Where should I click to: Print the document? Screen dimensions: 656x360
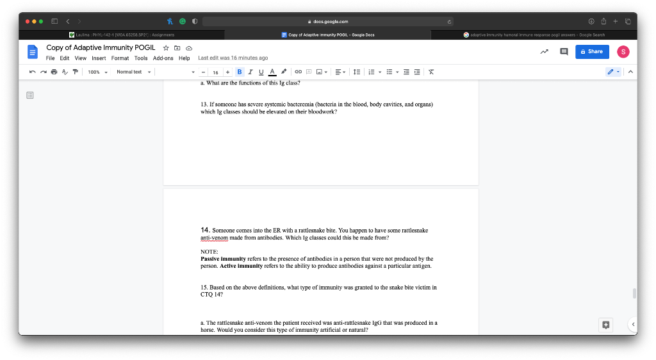(x=54, y=72)
